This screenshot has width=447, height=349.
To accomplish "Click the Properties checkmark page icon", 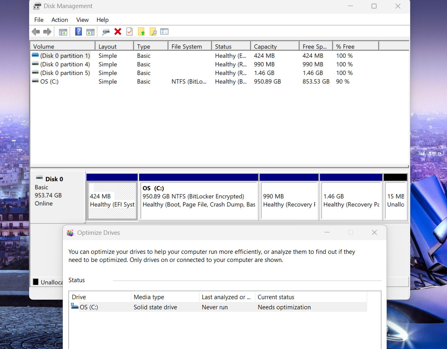I will [x=129, y=32].
